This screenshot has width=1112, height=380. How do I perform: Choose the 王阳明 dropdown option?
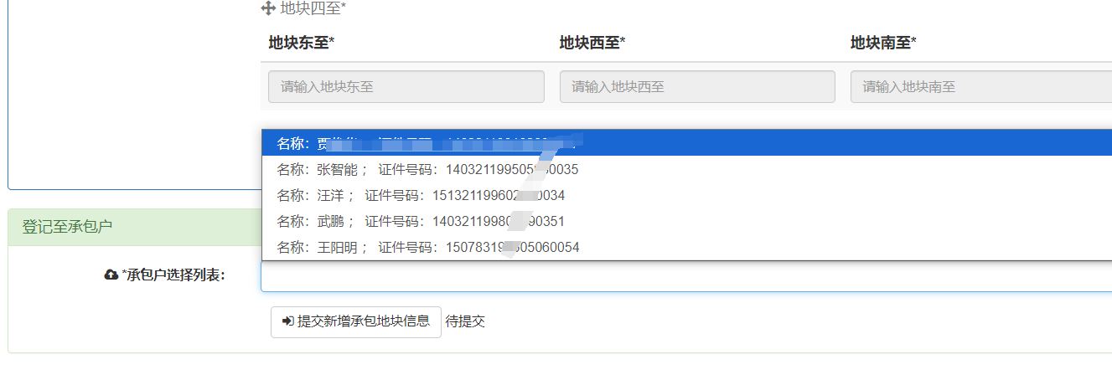(x=427, y=248)
